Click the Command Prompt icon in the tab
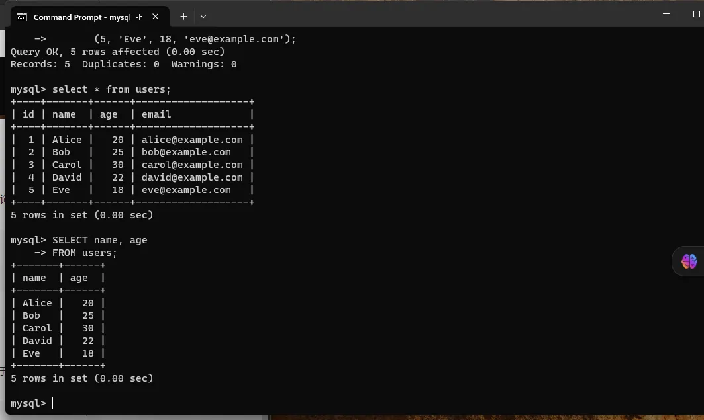This screenshot has width=704, height=420. pyautogui.click(x=22, y=17)
